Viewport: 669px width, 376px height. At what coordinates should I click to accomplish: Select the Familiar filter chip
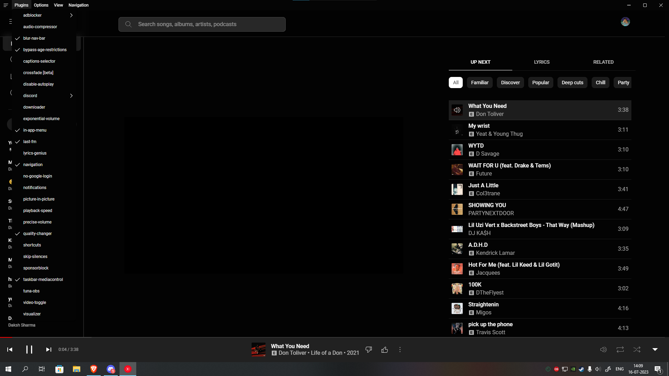[480, 83]
